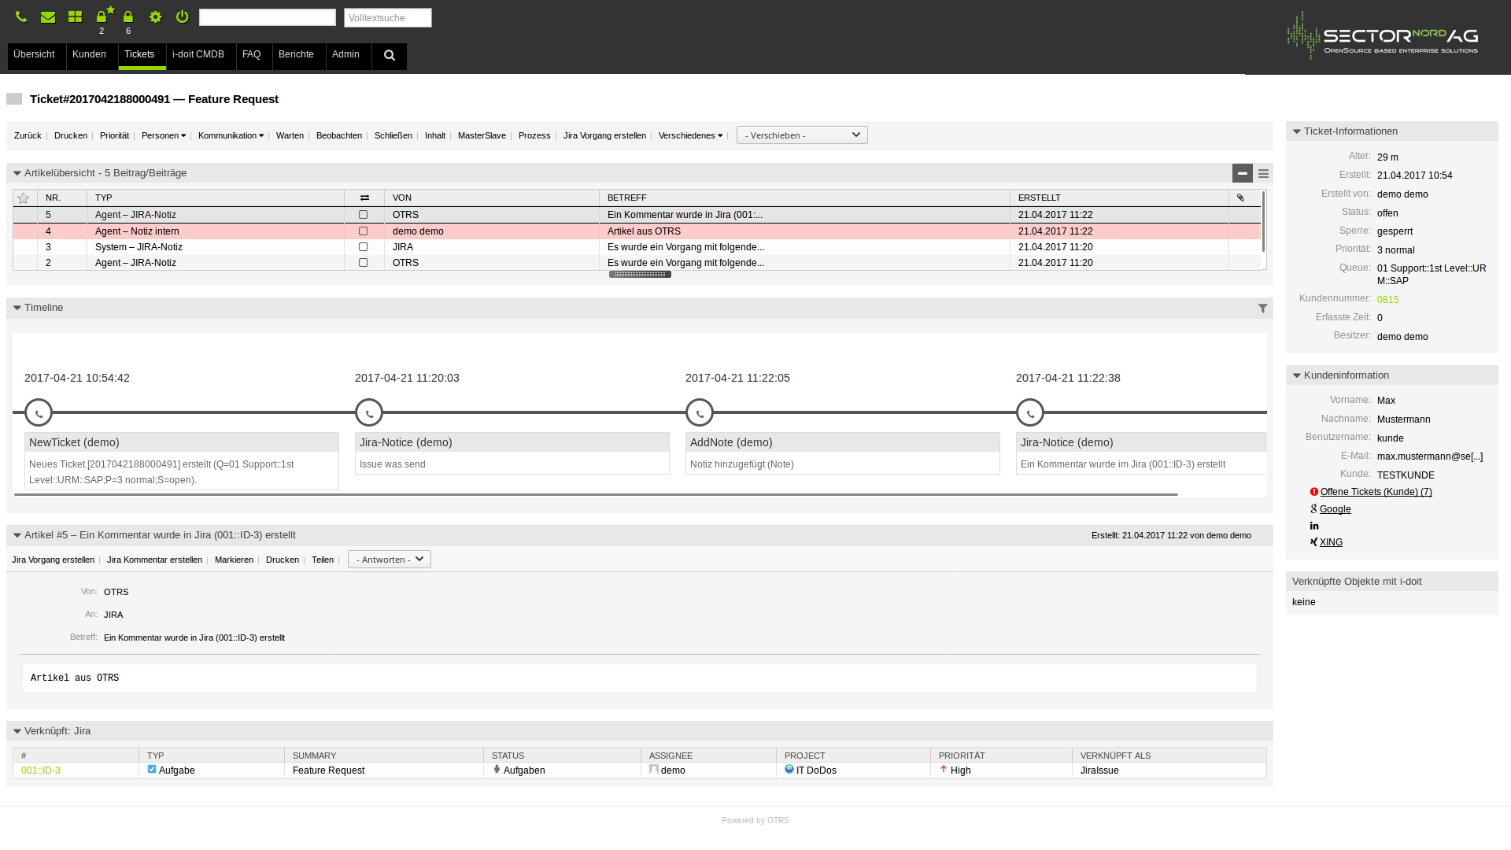Click the article list menu icon
This screenshot has height=850, width=1511.
[x=1263, y=173]
